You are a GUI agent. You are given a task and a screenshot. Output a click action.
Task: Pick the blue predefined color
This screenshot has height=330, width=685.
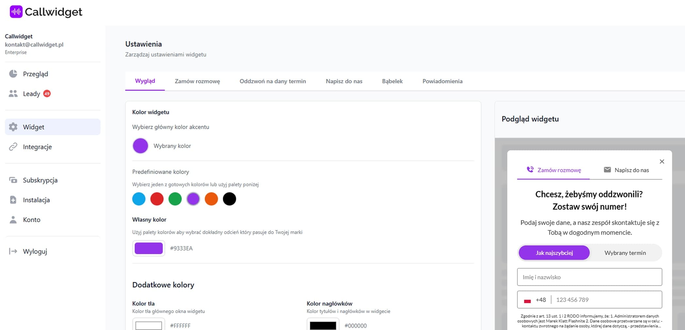(139, 199)
